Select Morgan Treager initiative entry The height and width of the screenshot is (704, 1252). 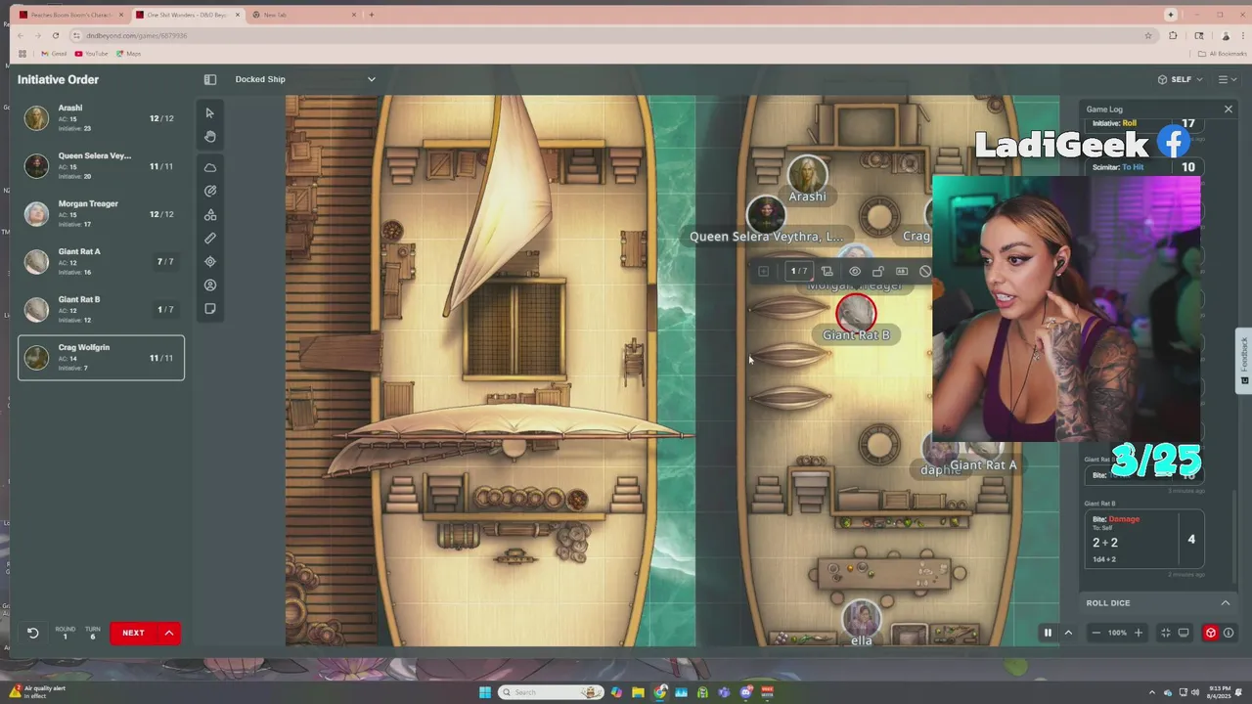coord(101,214)
